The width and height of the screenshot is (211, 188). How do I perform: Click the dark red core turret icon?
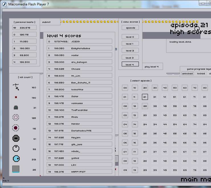point(16,128)
